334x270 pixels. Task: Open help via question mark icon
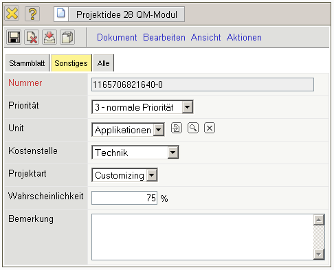click(32, 14)
